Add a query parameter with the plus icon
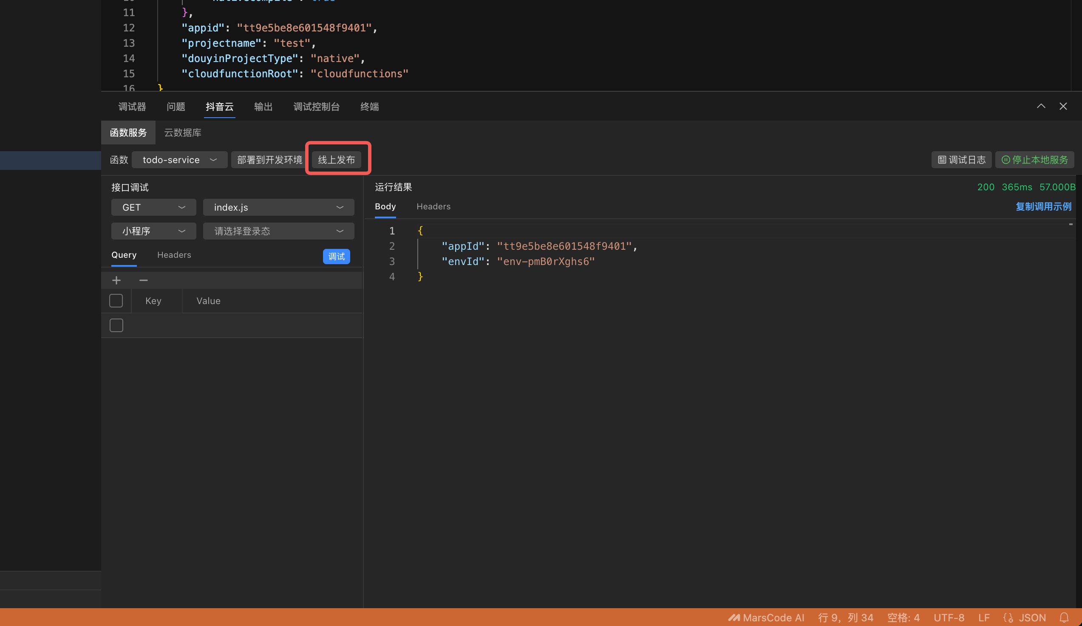Image resolution: width=1082 pixels, height=626 pixels. (x=116, y=281)
